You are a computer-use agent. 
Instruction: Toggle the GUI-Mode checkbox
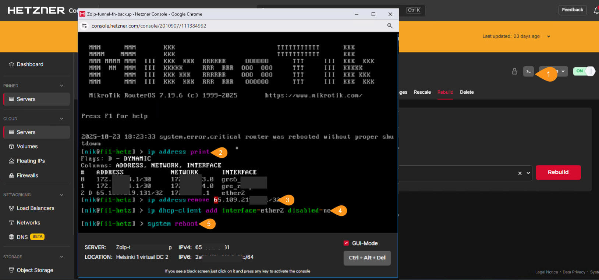pyautogui.click(x=346, y=243)
